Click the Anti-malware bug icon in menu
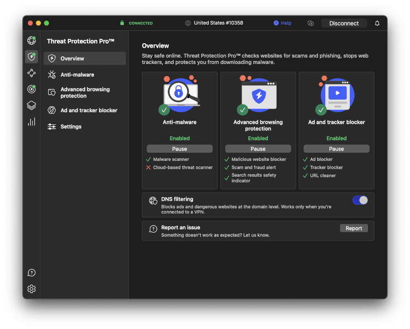The width and height of the screenshot is (410, 329). coord(52,74)
